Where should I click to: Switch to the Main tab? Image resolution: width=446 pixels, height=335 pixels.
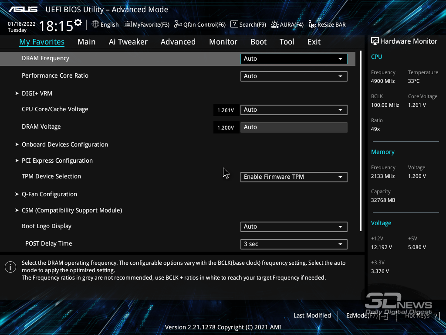point(87,42)
